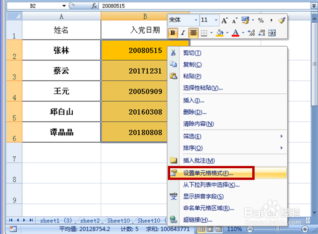Click the Select All corner button
The width and height of the screenshot is (318, 234).
(x=14, y=16)
